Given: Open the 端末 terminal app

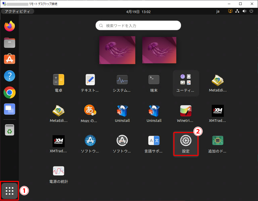Looking at the screenshot, I should [x=154, y=83].
